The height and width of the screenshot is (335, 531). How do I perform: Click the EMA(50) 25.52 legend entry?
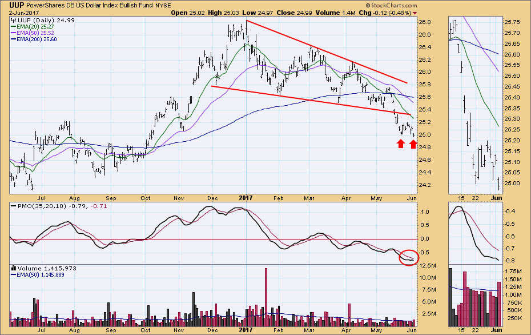[35, 33]
